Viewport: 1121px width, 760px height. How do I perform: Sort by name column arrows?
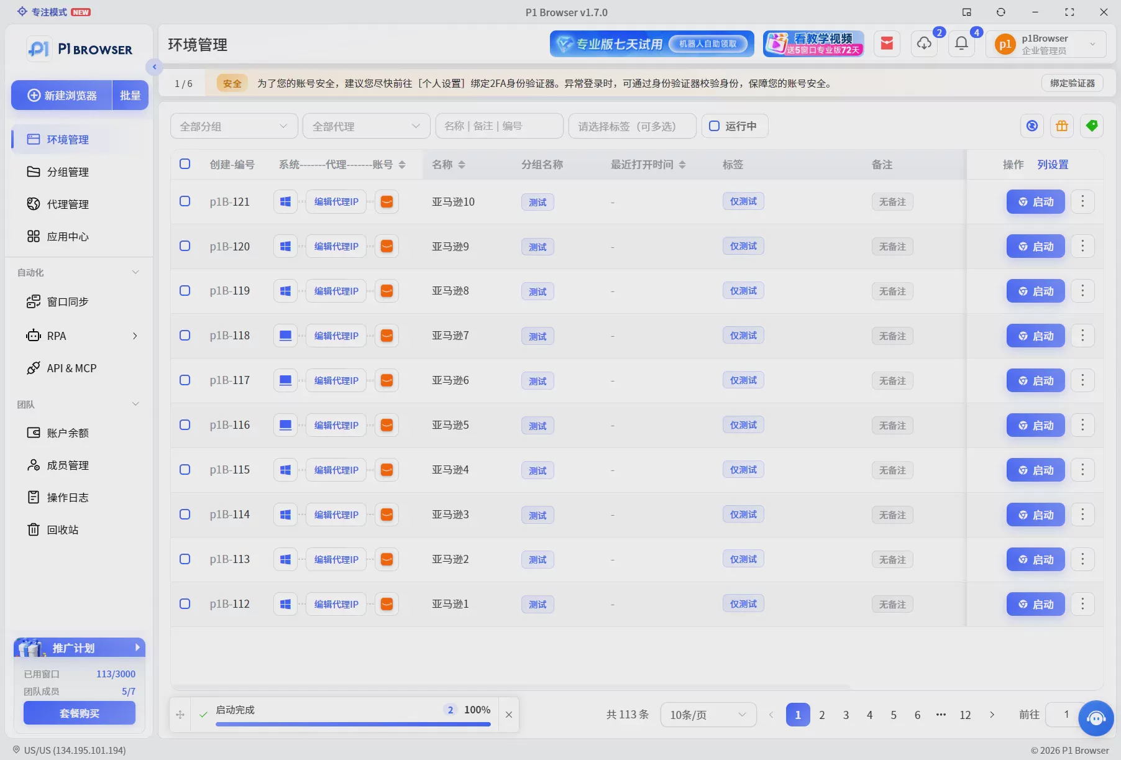tap(462, 165)
